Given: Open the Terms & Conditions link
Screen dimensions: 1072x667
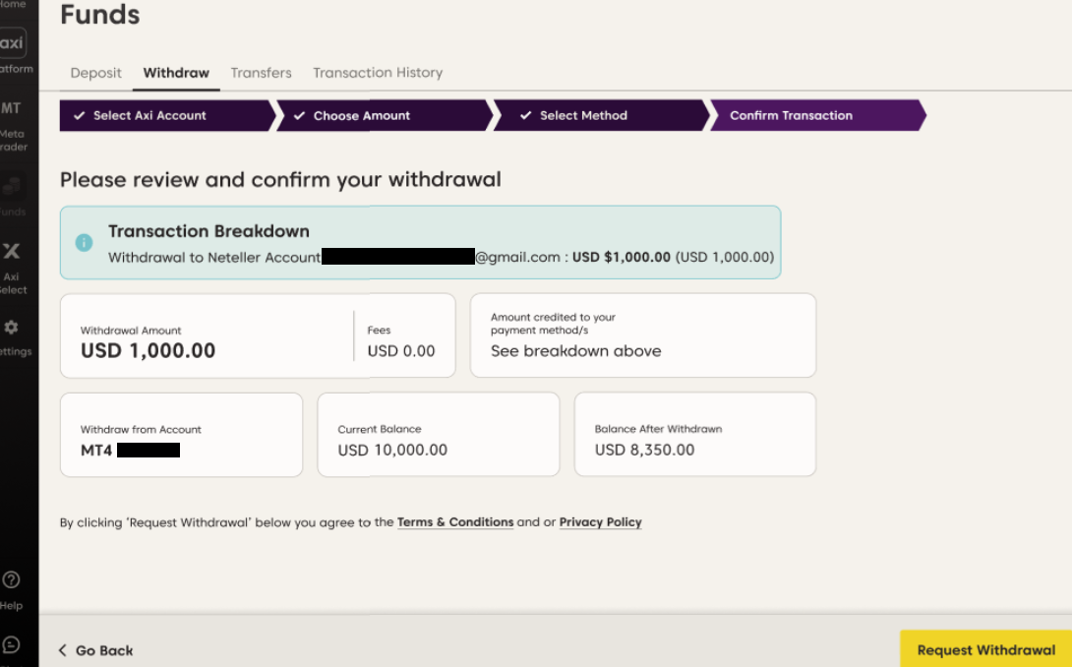Looking at the screenshot, I should pyautogui.click(x=455, y=522).
